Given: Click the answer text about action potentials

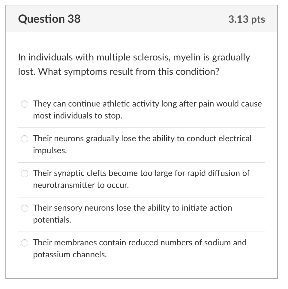Looking at the screenshot, I should pyautogui.click(x=133, y=214).
